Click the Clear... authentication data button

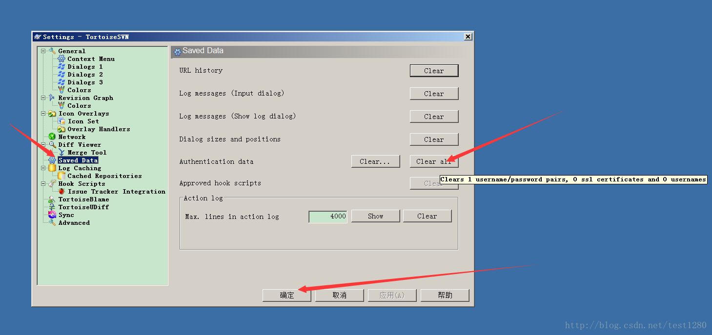coord(375,161)
